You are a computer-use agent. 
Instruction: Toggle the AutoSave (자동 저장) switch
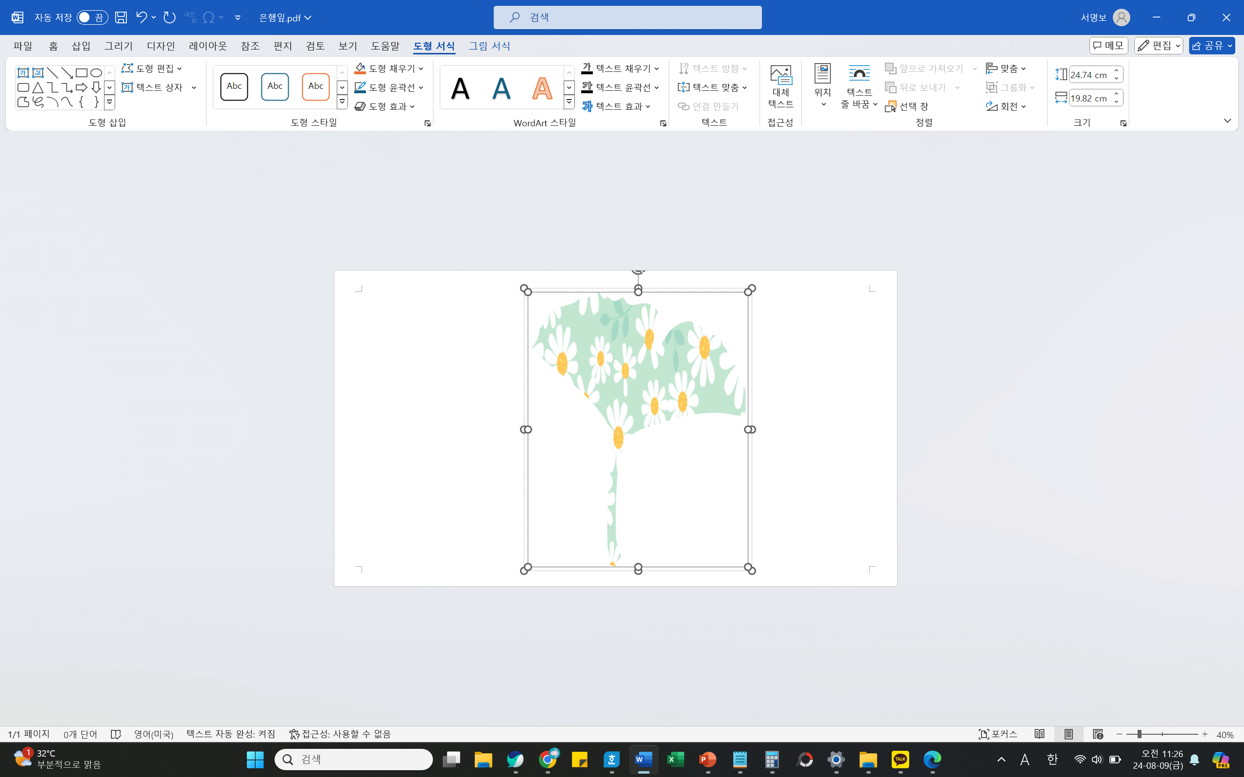pyautogui.click(x=92, y=17)
